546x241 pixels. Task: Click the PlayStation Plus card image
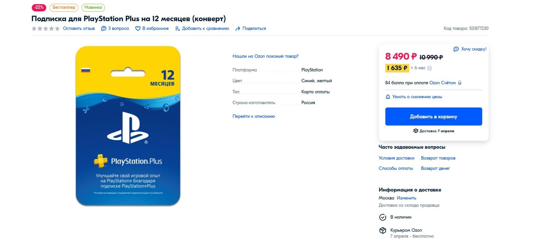(128, 126)
